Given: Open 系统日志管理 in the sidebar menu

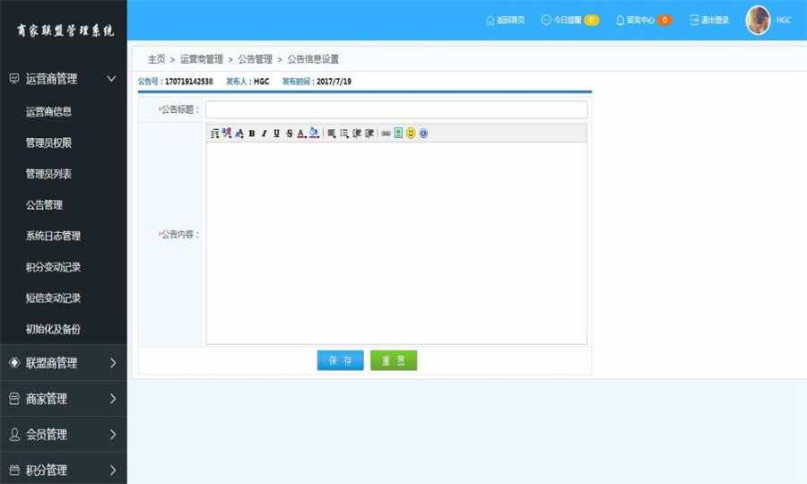Looking at the screenshot, I should [x=53, y=236].
